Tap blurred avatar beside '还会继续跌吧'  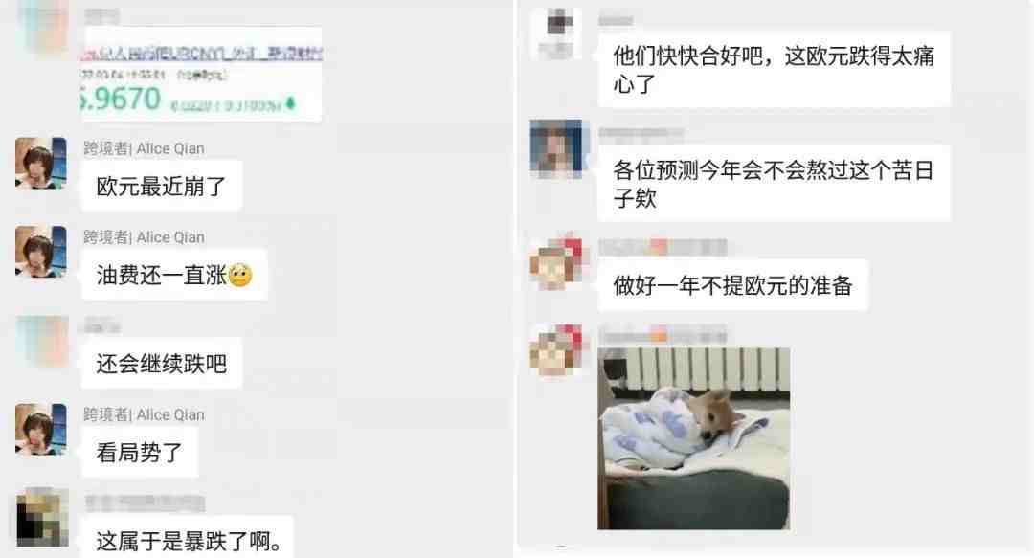42,341
